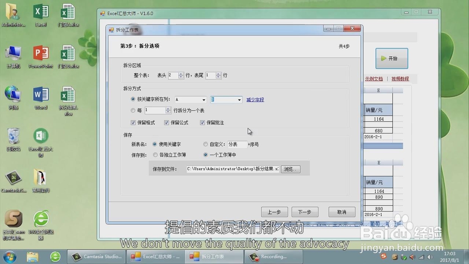The height and width of the screenshot is (264, 469).
Task: Select the 每 N 行拆分为一个表 radio option
Action: [x=133, y=110]
